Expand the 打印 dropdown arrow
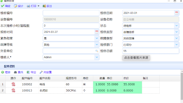The width and height of the screenshot is (183, 103). click(38, 6)
